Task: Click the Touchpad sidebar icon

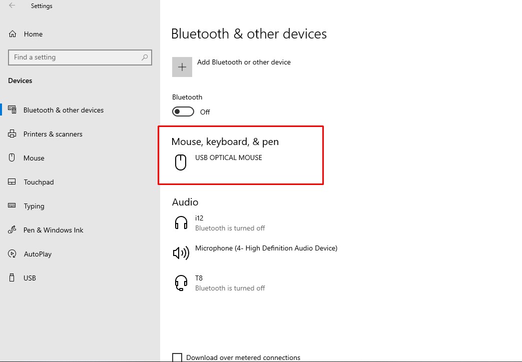Action: click(12, 181)
